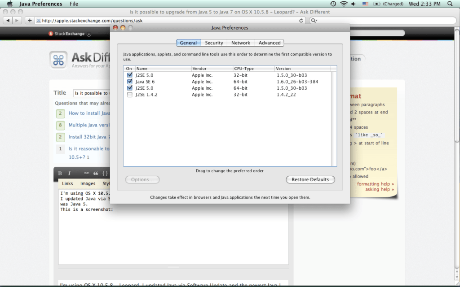Enable the J2SE 1.4.2 checkbox
This screenshot has width=460, height=287.
pyautogui.click(x=130, y=95)
